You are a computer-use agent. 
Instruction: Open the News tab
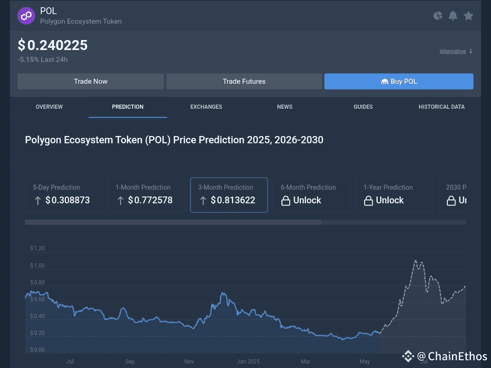click(285, 107)
